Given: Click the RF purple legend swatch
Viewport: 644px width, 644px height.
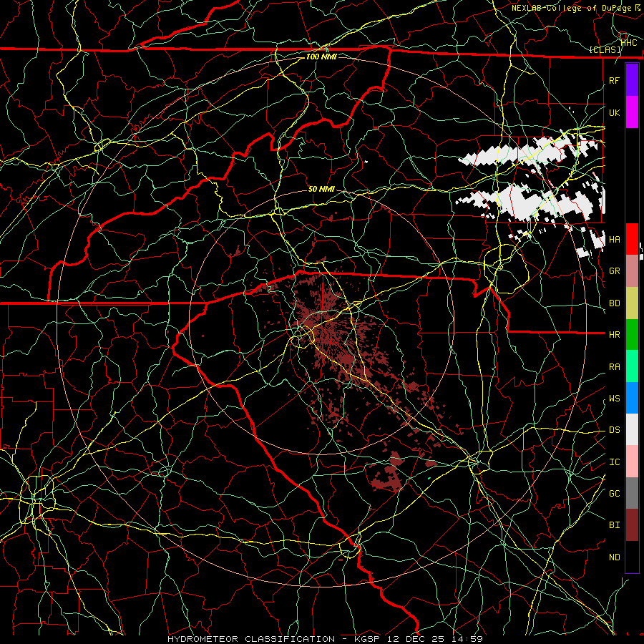Looking at the screenshot, I should point(632,80).
